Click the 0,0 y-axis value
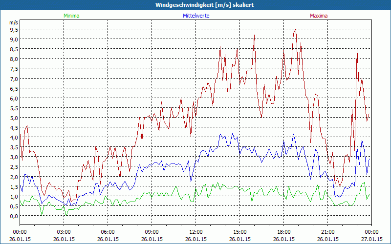The width and height of the screenshot is (391, 244). 14,216
